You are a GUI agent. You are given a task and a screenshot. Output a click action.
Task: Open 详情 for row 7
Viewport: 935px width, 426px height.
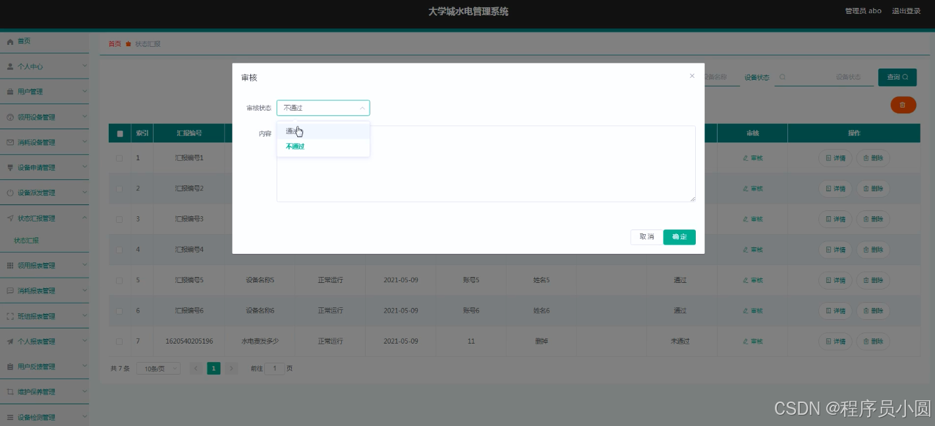836,342
